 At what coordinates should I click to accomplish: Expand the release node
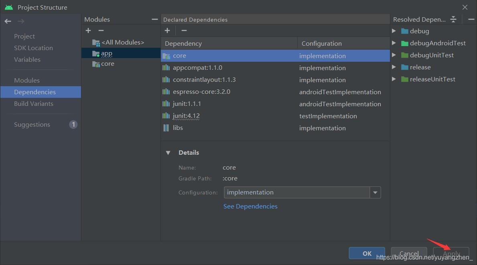tap(394, 67)
